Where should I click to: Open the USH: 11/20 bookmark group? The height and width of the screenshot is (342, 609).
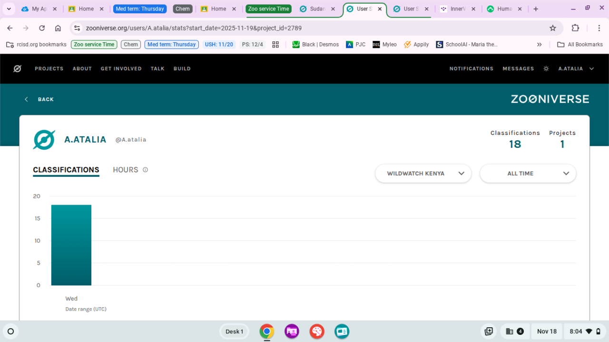219,45
